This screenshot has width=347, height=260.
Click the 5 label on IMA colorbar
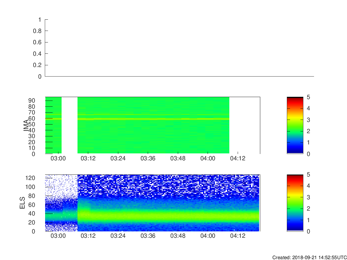point(308,97)
